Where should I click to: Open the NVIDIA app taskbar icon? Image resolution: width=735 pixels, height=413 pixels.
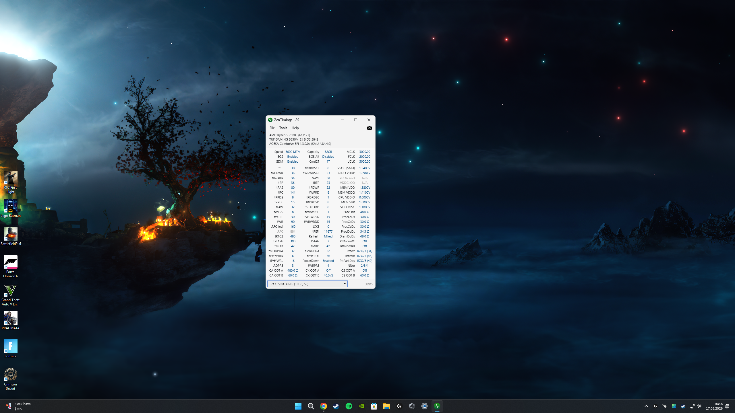tap(361, 406)
